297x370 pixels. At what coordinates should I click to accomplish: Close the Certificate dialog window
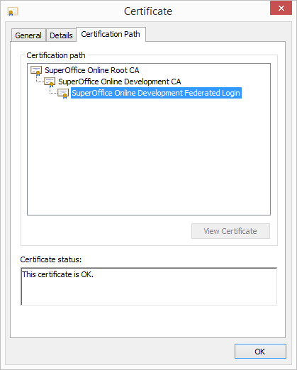(281, 9)
